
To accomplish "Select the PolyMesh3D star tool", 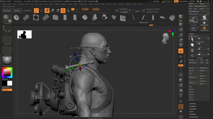I will point(204,23).
